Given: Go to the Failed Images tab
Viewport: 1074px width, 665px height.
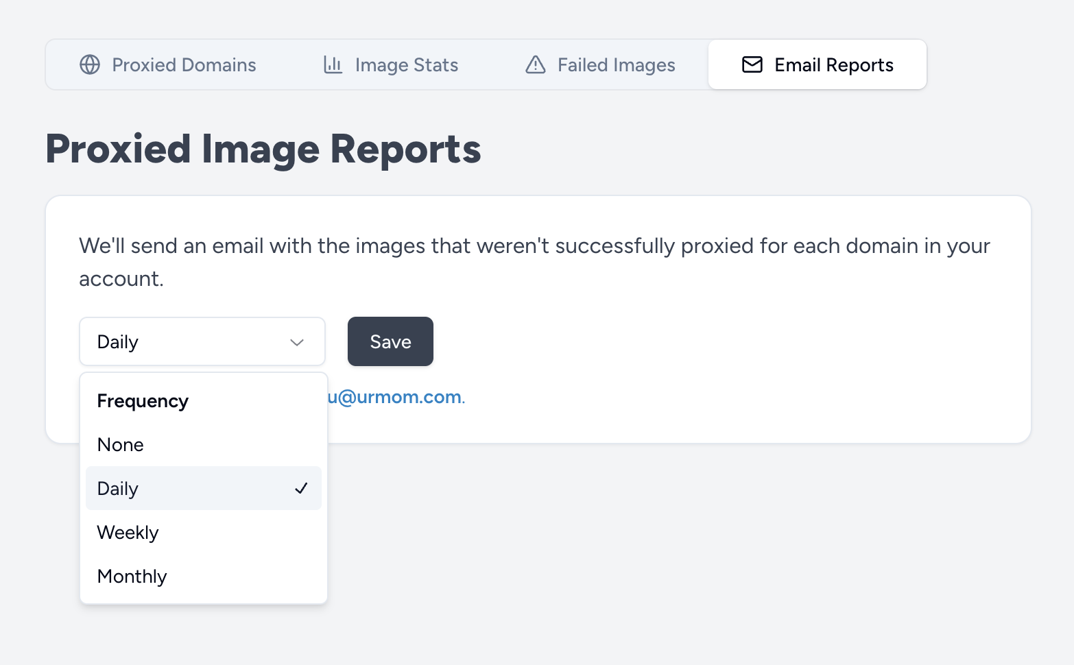Looking at the screenshot, I should click(x=616, y=65).
